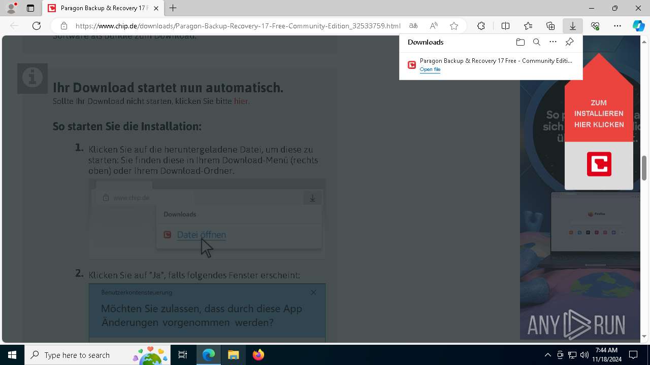Open the Collections icon
The width and height of the screenshot is (650, 365).
[x=550, y=26]
